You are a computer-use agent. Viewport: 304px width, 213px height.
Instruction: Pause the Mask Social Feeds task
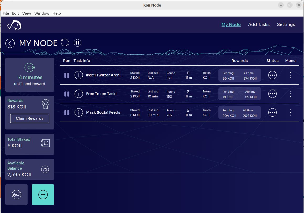66,112
